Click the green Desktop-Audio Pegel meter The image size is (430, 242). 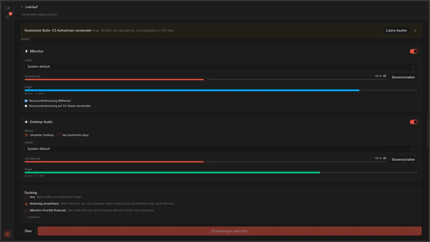click(x=221, y=173)
